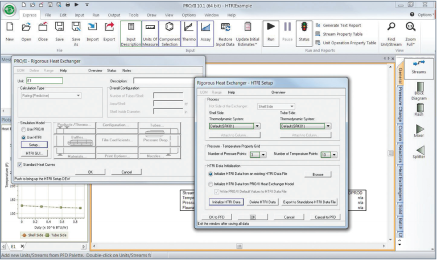
Task: Click Cancel in HTRI Setup dialog
Action: 289,217
